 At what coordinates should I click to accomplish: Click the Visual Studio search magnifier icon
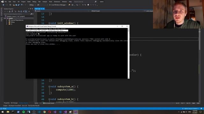[x=96, y=2]
